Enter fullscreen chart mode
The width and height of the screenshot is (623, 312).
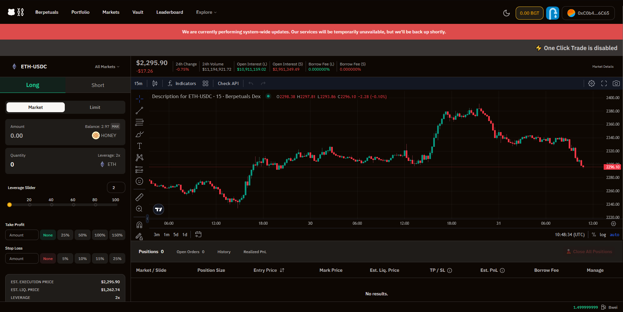click(604, 83)
